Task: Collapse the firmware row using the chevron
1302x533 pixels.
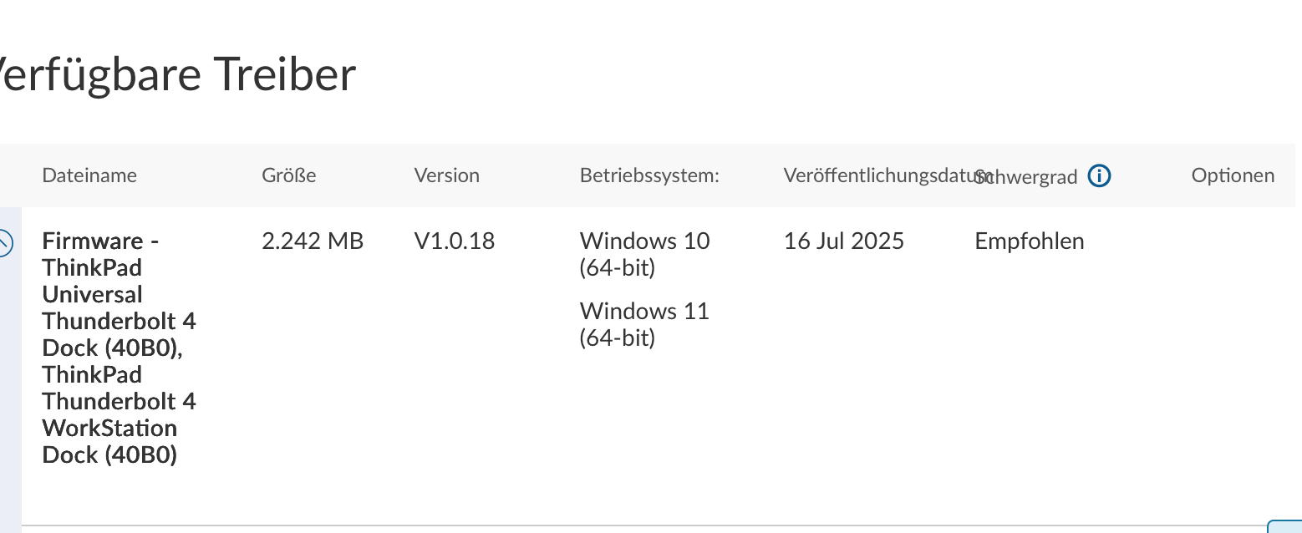Action: coord(4,243)
